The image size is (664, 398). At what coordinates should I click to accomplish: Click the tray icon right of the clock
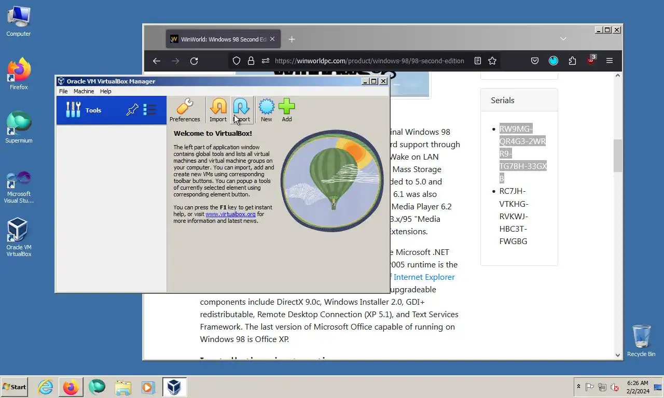pyautogui.click(x=658, y=387)
